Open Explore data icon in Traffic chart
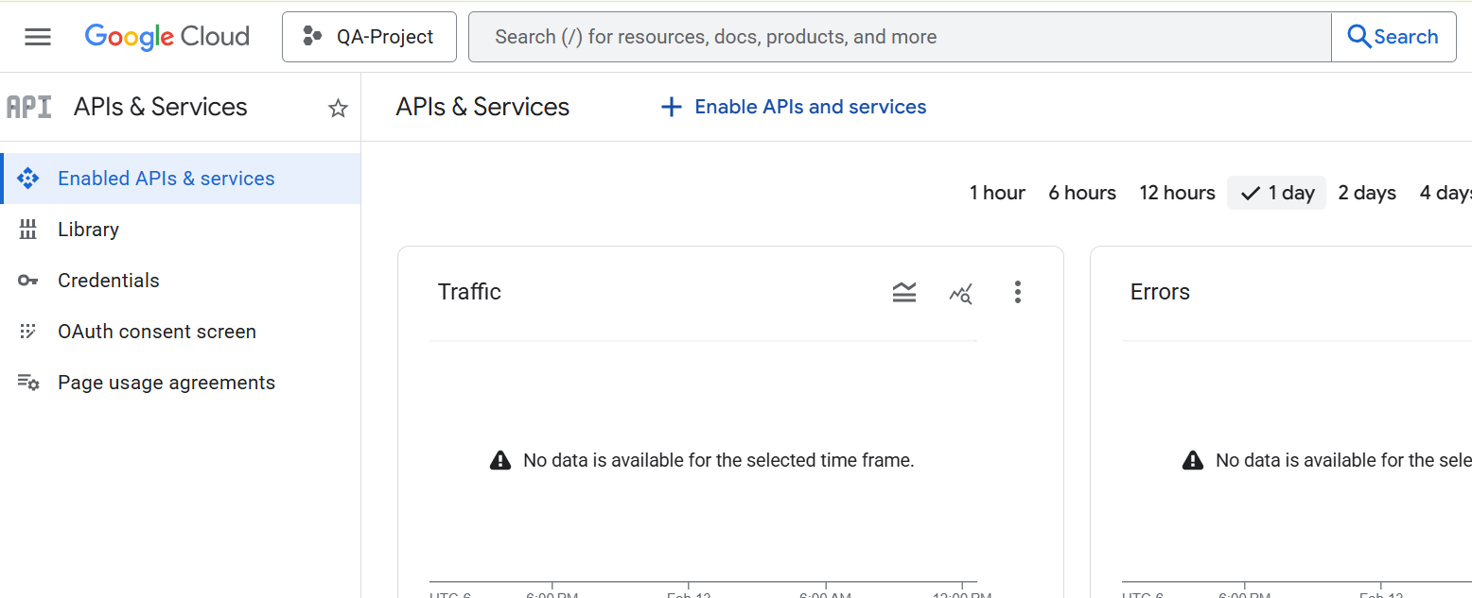The width and height of the screenshot is (1472, 598). (960, 293)
